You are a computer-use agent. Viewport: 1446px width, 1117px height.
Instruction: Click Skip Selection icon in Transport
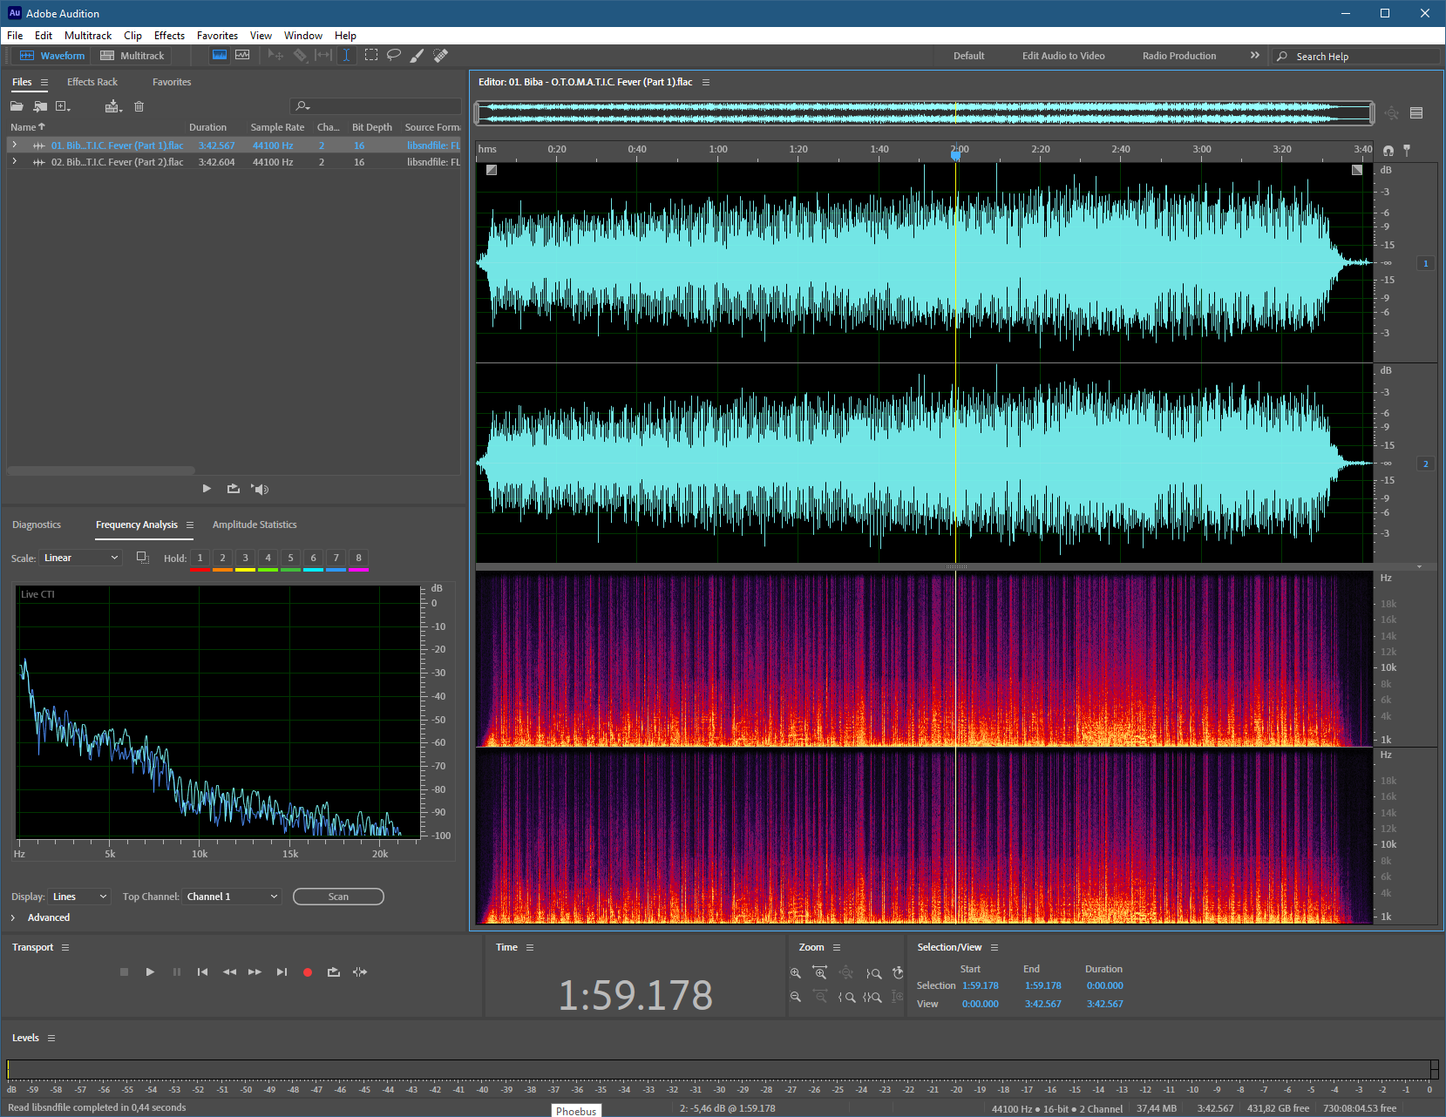click(x=360, y=971)
